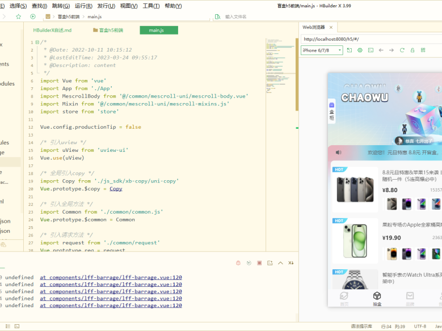Open browser devtools console icon

pos(371,50)
